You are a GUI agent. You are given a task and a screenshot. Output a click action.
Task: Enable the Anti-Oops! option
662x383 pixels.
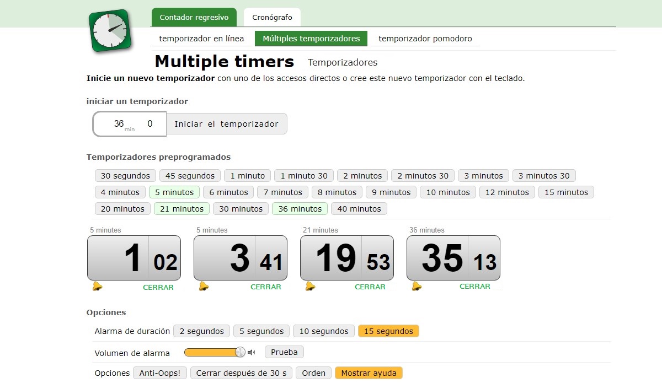coord(159,373)
